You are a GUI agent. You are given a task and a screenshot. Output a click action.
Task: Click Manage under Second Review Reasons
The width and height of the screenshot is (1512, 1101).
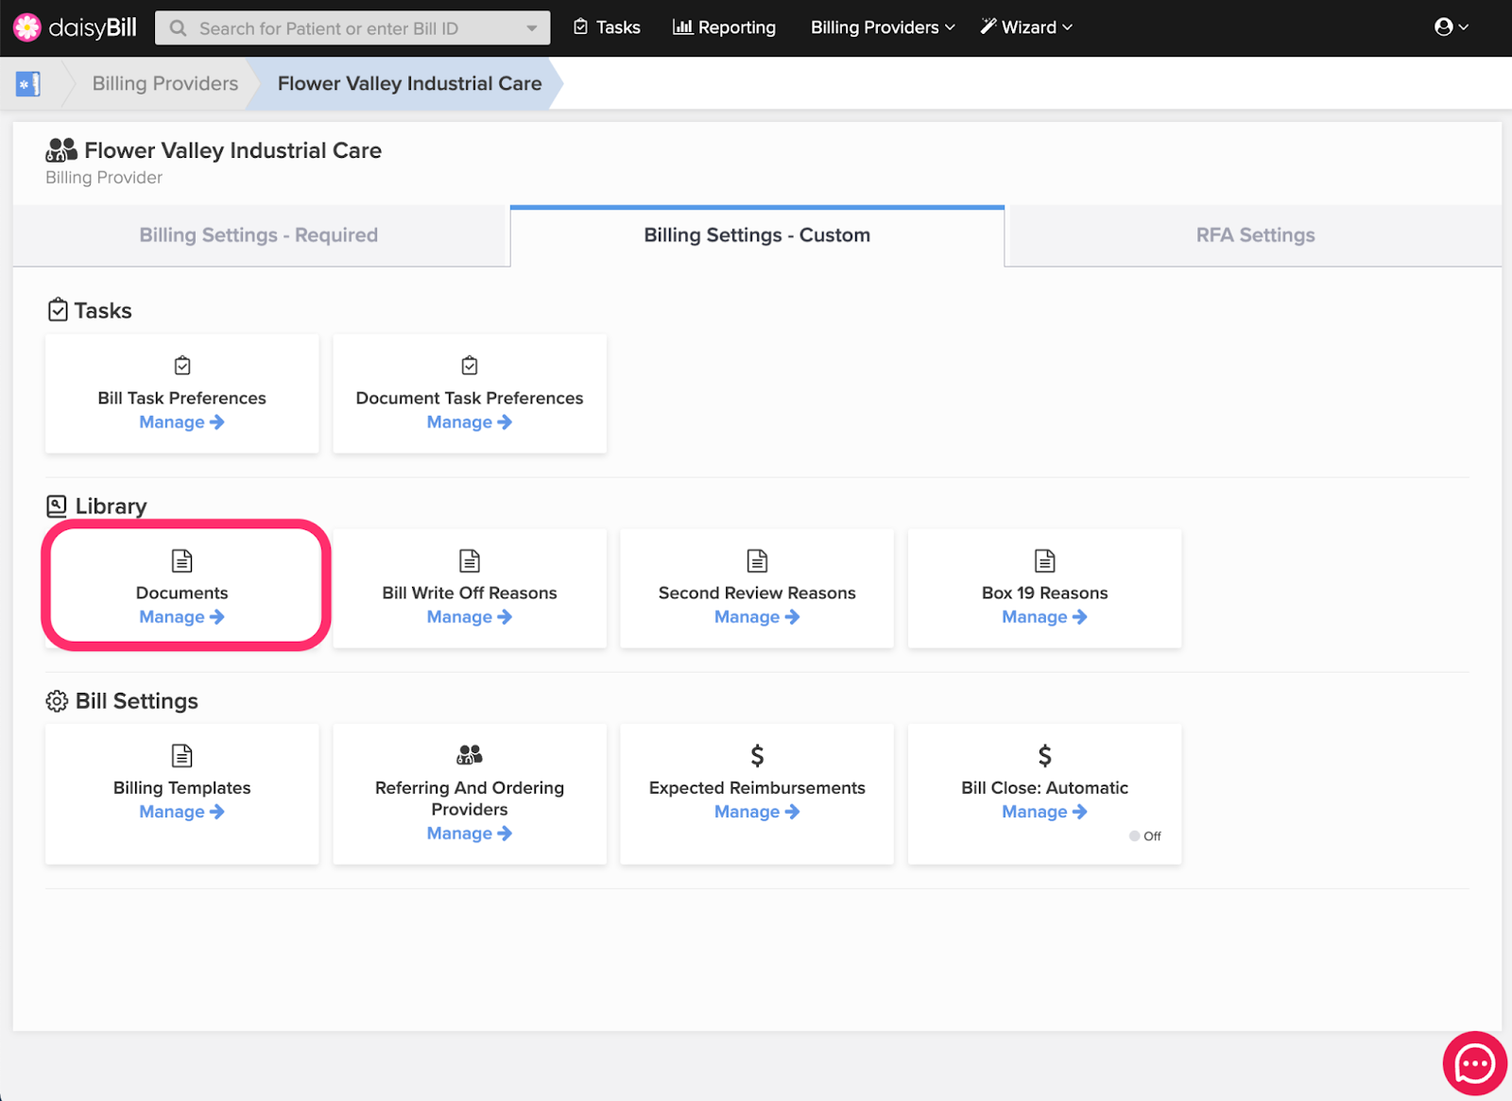756,616
